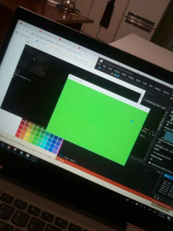Toggle the Show Events checkbox
This screenshot has width=173, height=231.
[154, 152]
